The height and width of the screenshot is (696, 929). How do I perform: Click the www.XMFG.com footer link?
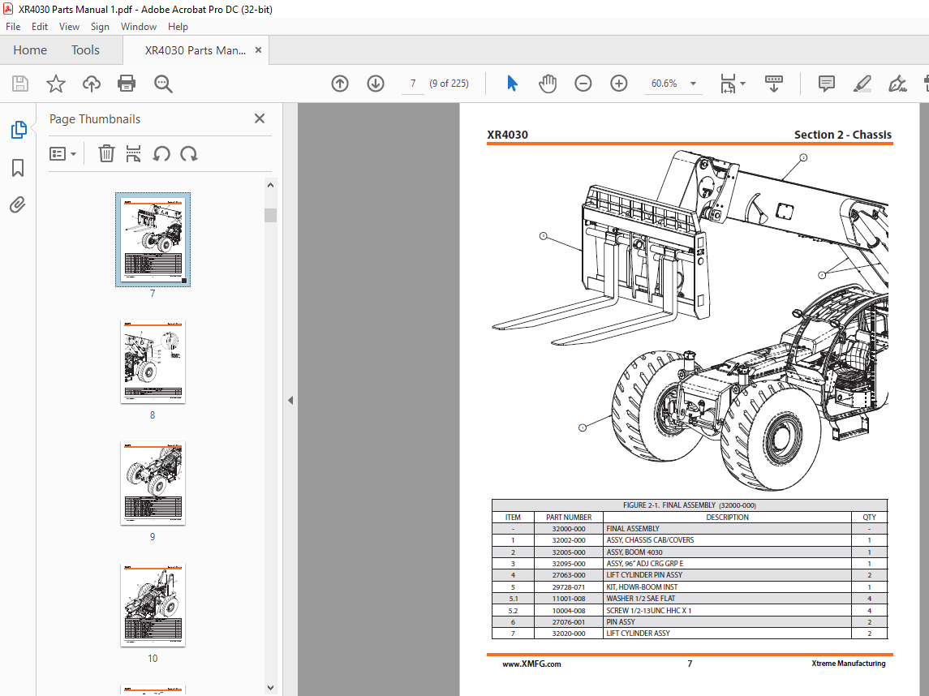[531, 664]
